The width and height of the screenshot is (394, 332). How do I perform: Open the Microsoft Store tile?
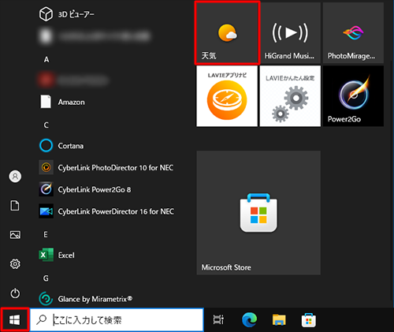(x=258, y=213)
